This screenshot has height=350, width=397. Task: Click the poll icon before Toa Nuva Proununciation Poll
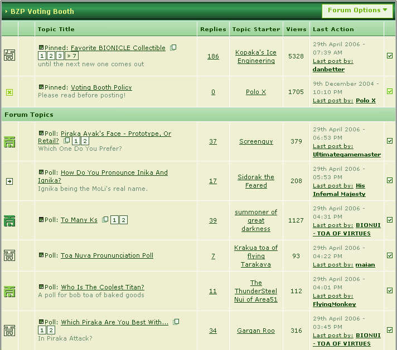click(x=41, y=255)
